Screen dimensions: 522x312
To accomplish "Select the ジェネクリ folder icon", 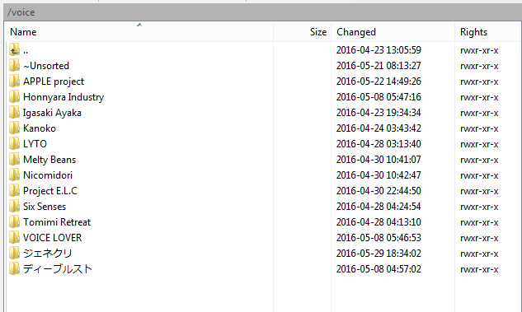I will click(14, 254).
